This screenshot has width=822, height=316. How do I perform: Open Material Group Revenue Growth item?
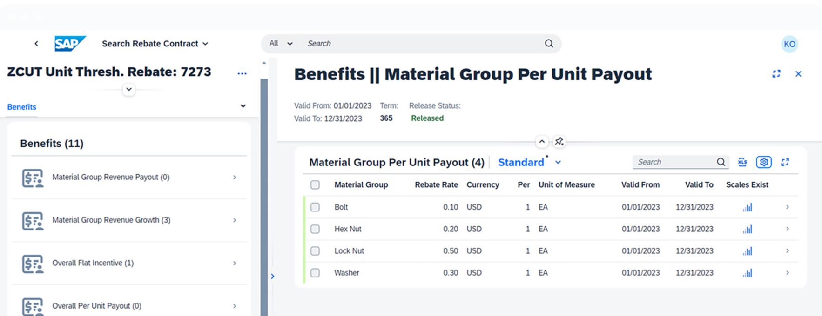(129, 220)
